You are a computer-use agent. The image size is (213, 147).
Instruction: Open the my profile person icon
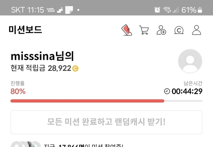[x=196, y=30]
